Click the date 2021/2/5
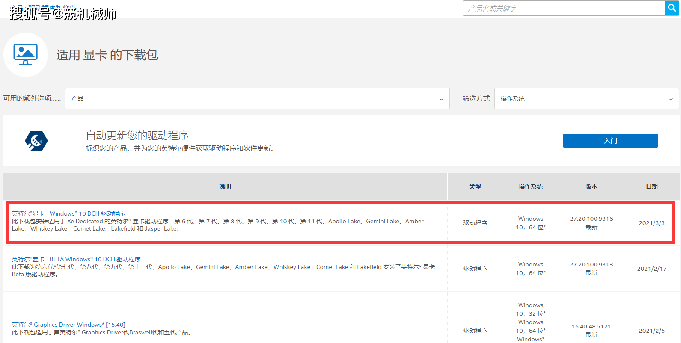The width and height of the screenshot is (681, 343). click(x=651, y=331)
